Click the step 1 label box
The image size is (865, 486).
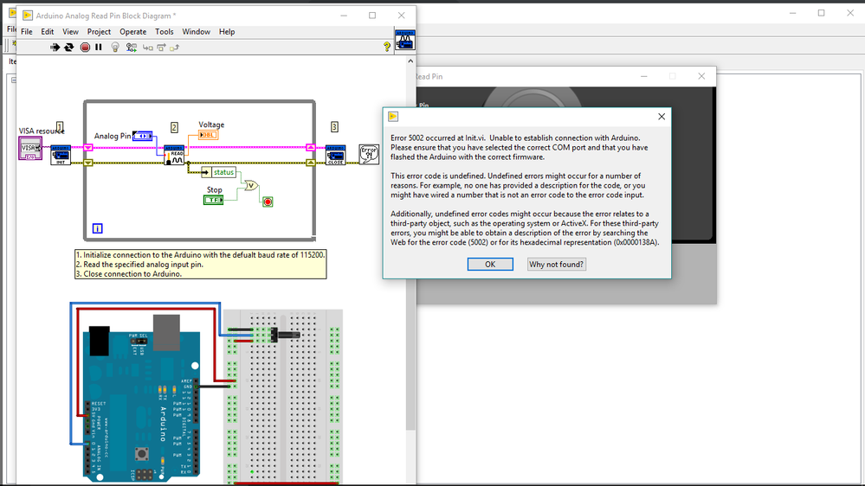(x=60, y=127)
